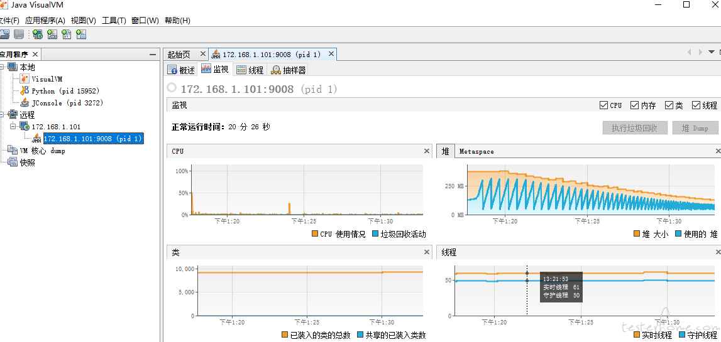Select the VM 核心 dump icon
Screen dimensions: 721x342
point(13,151)
